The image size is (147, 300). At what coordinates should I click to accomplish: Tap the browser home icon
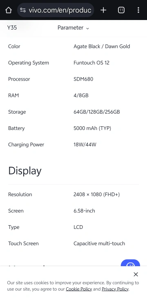tap(9, 10)
